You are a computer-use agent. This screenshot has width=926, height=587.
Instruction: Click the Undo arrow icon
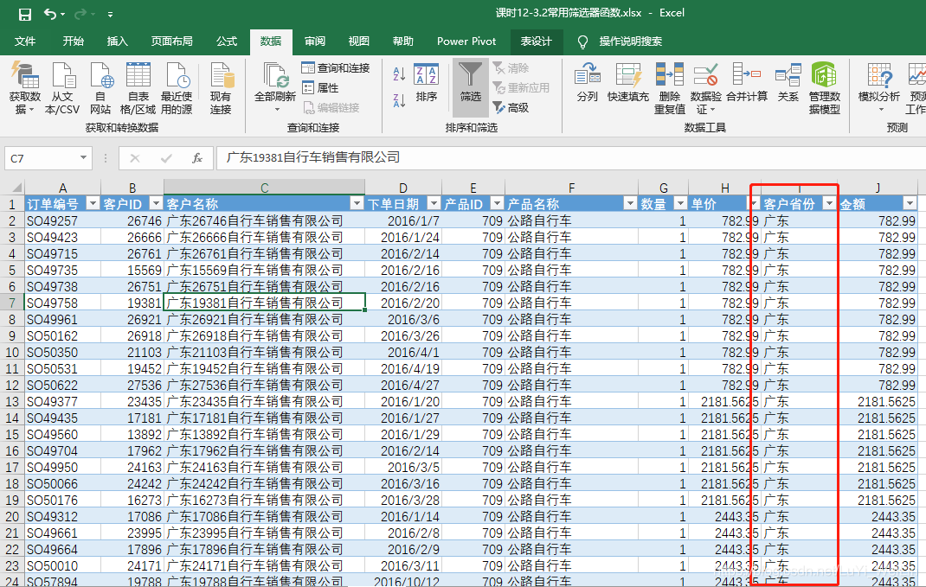coord(51,14)
